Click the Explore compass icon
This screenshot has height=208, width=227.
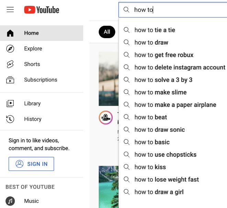[x=10, y=48]
